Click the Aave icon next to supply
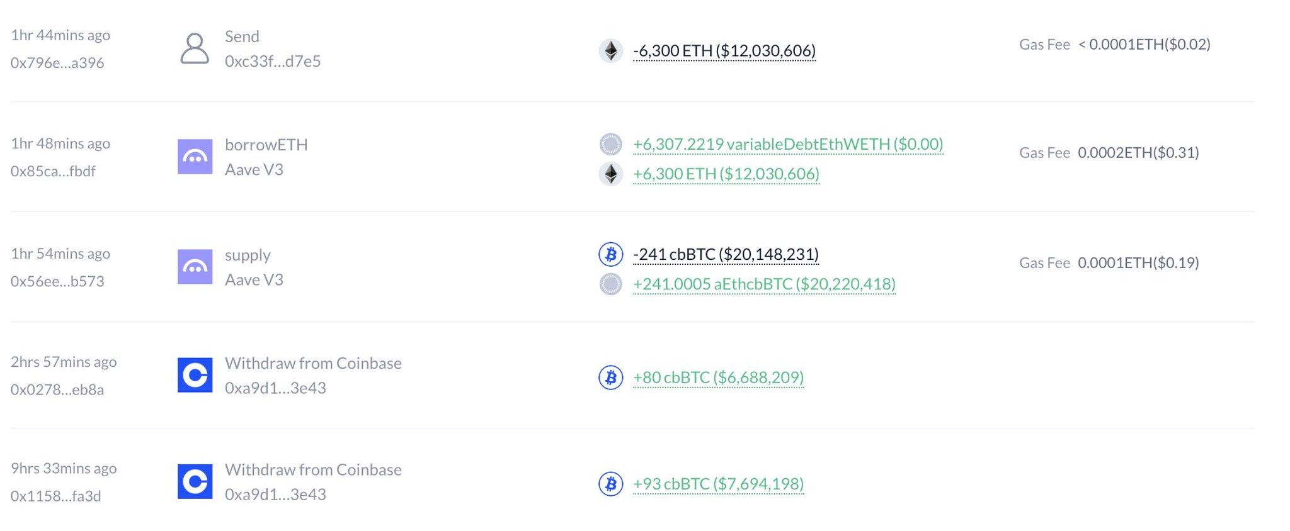1290x531 pixels. (x=195, y=267)
